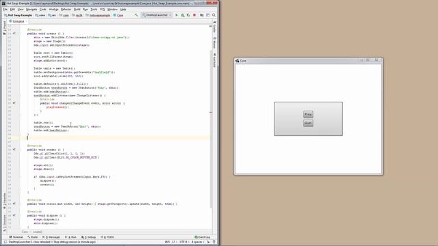
Task: Click the 'com' breadcrumb in navigation bar
Action: (x=64, y=15)
